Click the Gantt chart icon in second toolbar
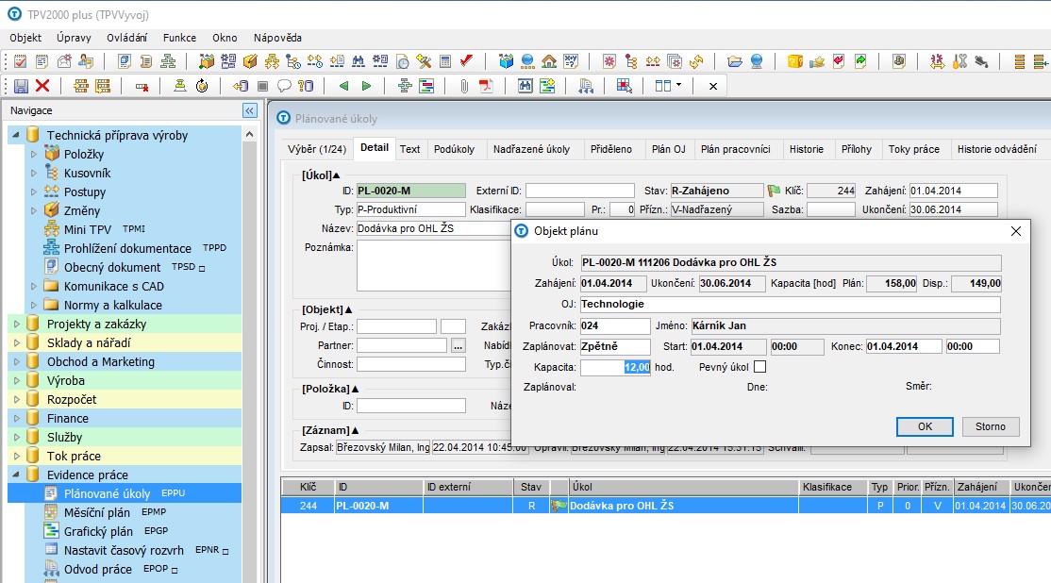Screen dimensions: 1051x583 pyautogui.click(x=426, y=86)
